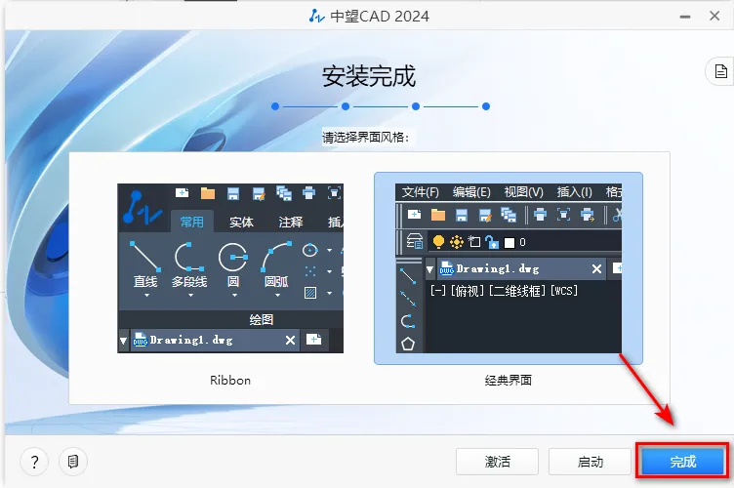Close the 中望CAD 2024 installer window
Viewport: 734px width, 488px height.
(714, 16)
